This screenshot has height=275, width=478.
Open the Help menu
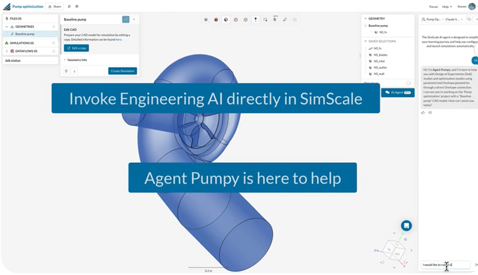point(447,7)
